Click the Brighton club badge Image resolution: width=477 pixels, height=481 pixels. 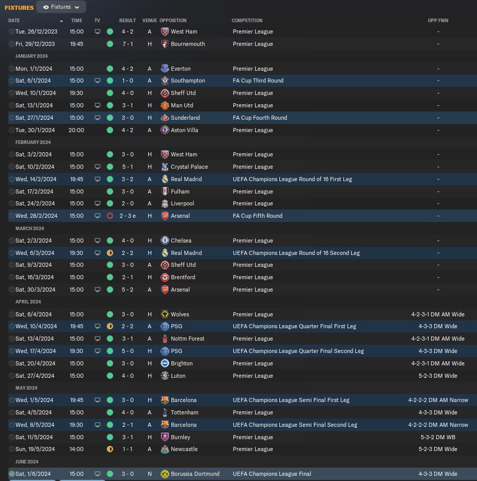coord(165,363)
